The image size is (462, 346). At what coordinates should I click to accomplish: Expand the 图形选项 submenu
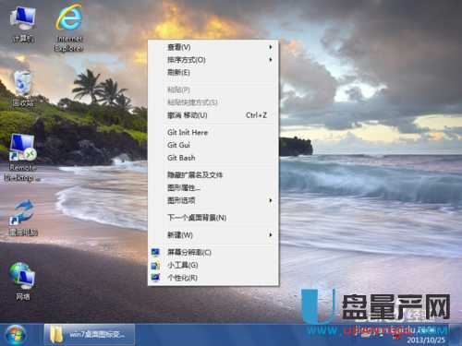[x=213, y=200]
